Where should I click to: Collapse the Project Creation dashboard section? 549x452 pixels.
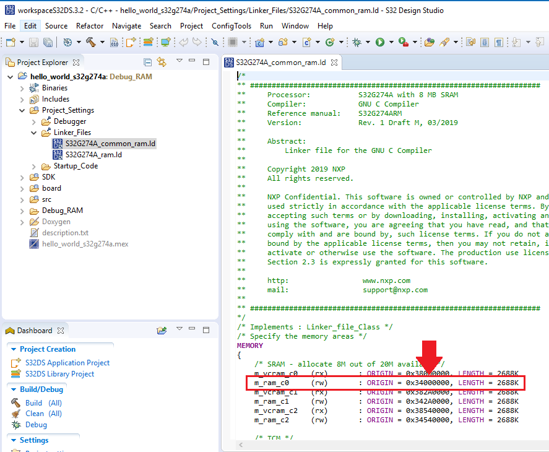(x=13, y=349)
